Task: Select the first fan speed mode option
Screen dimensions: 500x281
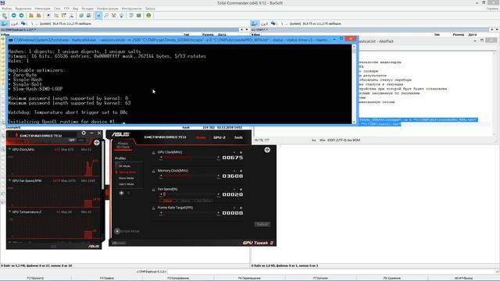Action: tap(168, 201)
